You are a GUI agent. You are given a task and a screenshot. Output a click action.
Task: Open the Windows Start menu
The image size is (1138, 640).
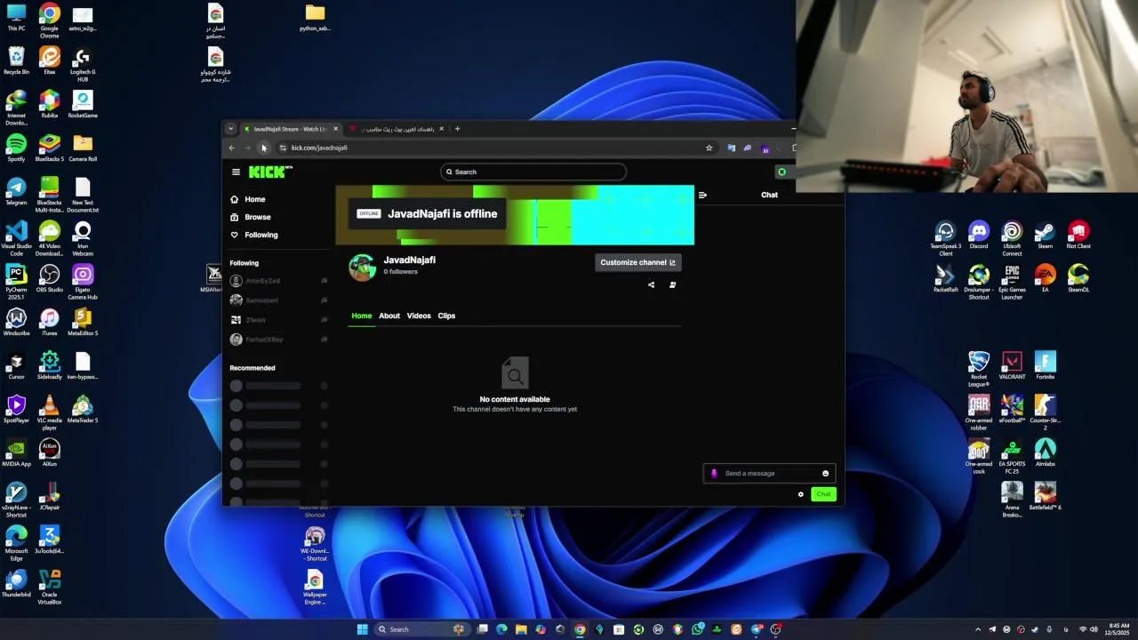tap(362, 629)
